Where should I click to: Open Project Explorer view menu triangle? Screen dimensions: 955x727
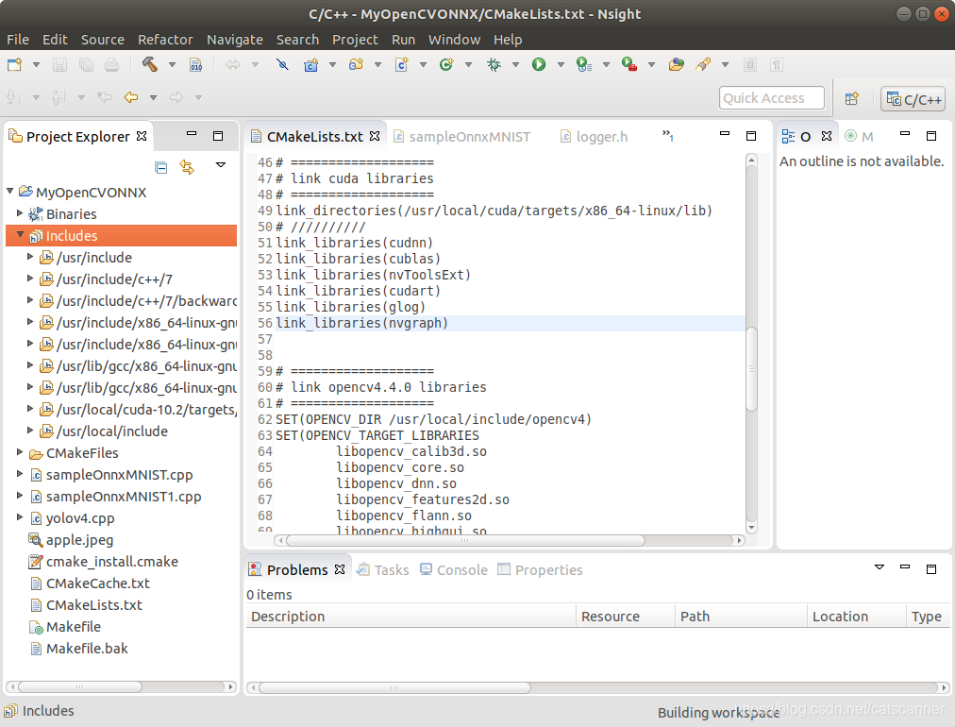221,164
